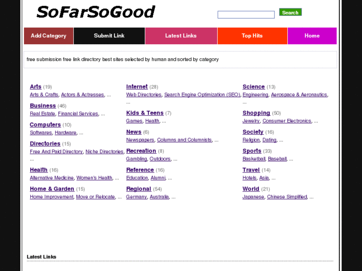Image resolution: width=362 pixels, height=271 pixels.
Task: Open the Internet category
Action: tap(137, 87)
